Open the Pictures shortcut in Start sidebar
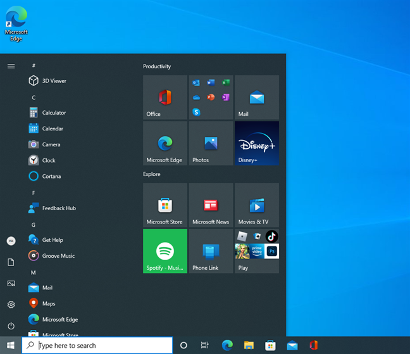This screenshot has height=354, width=410. click(11, 283)
